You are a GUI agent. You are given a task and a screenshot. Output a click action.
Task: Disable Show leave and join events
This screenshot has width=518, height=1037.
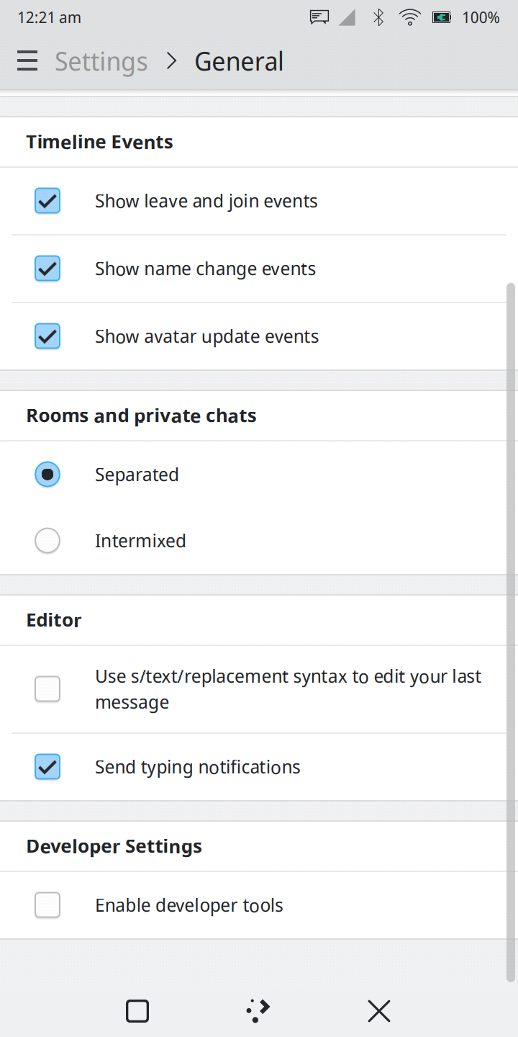click(x=47, y=201)
